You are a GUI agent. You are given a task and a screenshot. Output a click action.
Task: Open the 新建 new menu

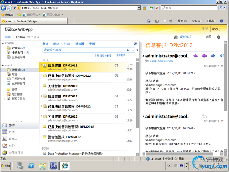click(47, 44)
